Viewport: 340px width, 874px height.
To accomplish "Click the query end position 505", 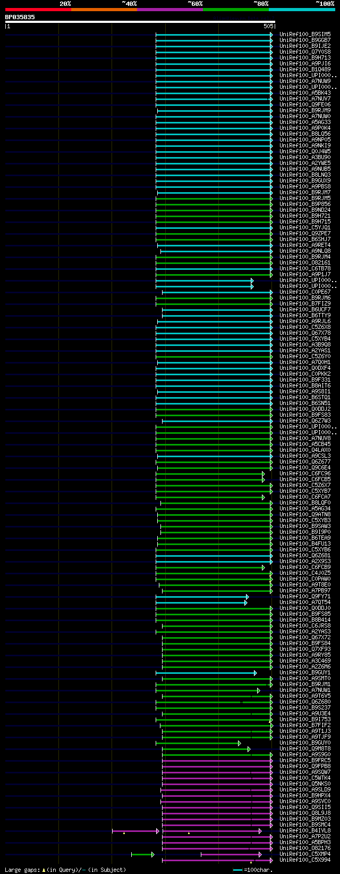I will [268, 26].
